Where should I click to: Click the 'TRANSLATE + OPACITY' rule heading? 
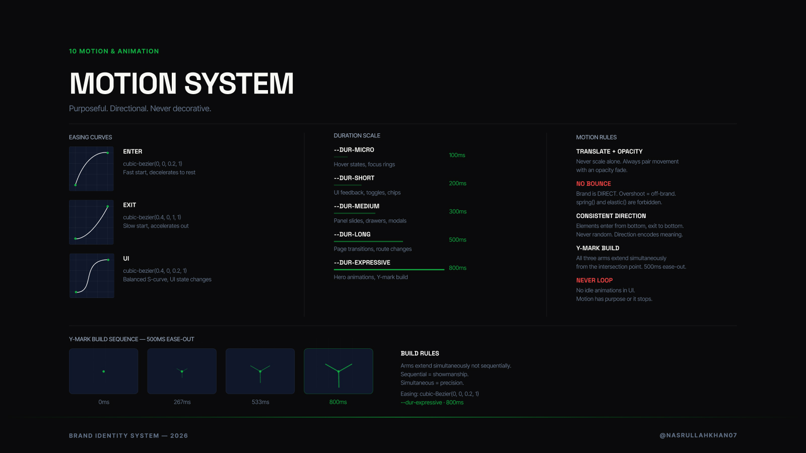(x=610, y=152)
